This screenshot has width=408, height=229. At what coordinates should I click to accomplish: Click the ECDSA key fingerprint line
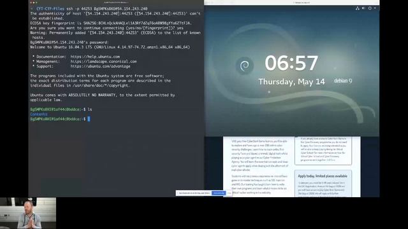pos(111,23)
